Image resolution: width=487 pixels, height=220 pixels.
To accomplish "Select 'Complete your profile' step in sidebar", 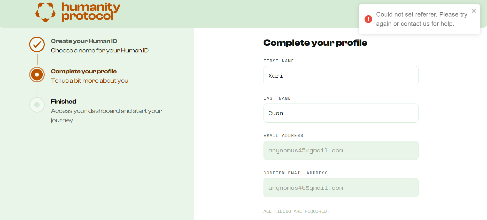I will tap(84, 72).
